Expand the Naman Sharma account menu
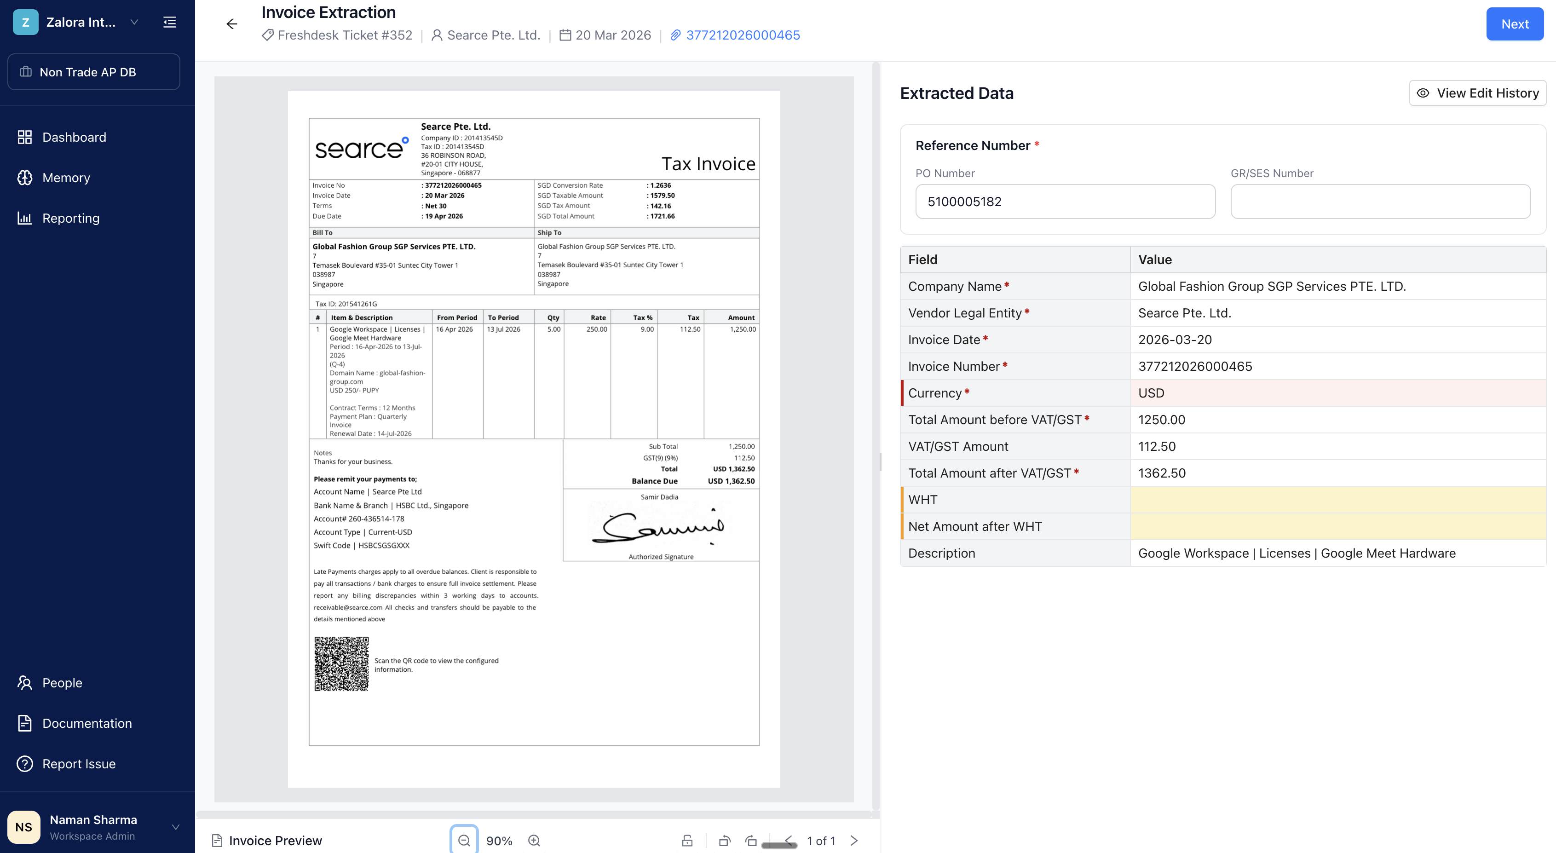The height and width of the screenshot is (853, 1556). (x=176, y=827)
